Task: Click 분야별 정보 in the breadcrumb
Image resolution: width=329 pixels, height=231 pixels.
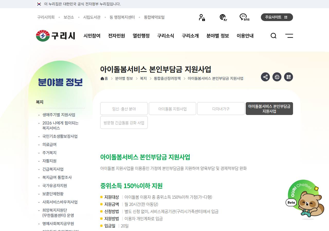Action: [x=124, y=79]
